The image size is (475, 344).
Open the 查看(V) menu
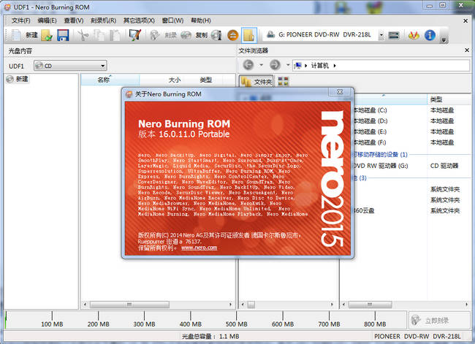pos(74,20)
